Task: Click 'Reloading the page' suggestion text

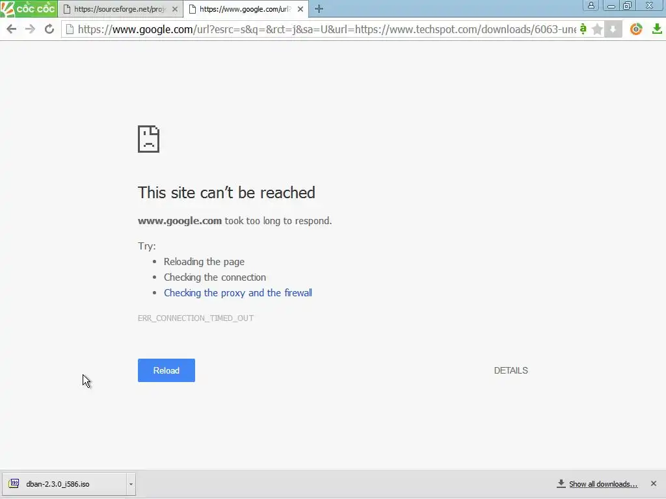Action: tap(204, 262)
